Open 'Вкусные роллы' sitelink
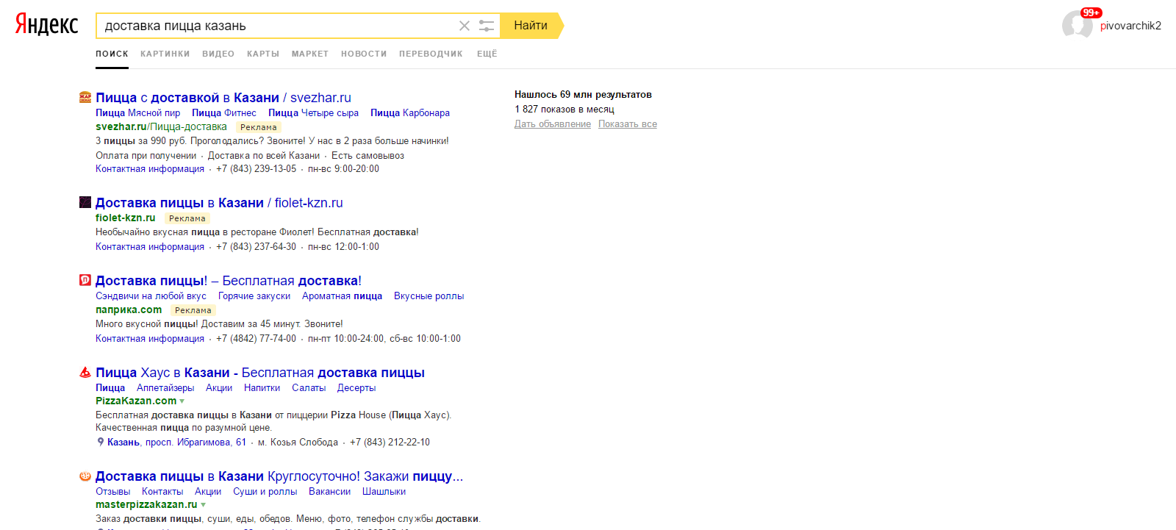 pyautogui.click(x=429, y=296)
